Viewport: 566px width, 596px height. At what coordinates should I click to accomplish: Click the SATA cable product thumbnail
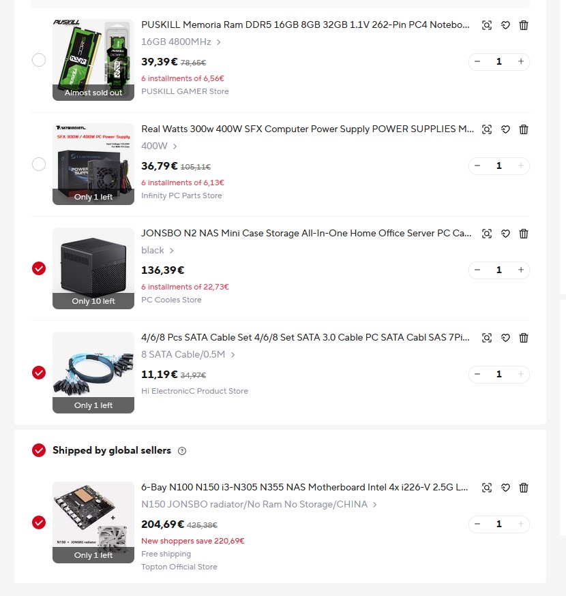[93, 373]
